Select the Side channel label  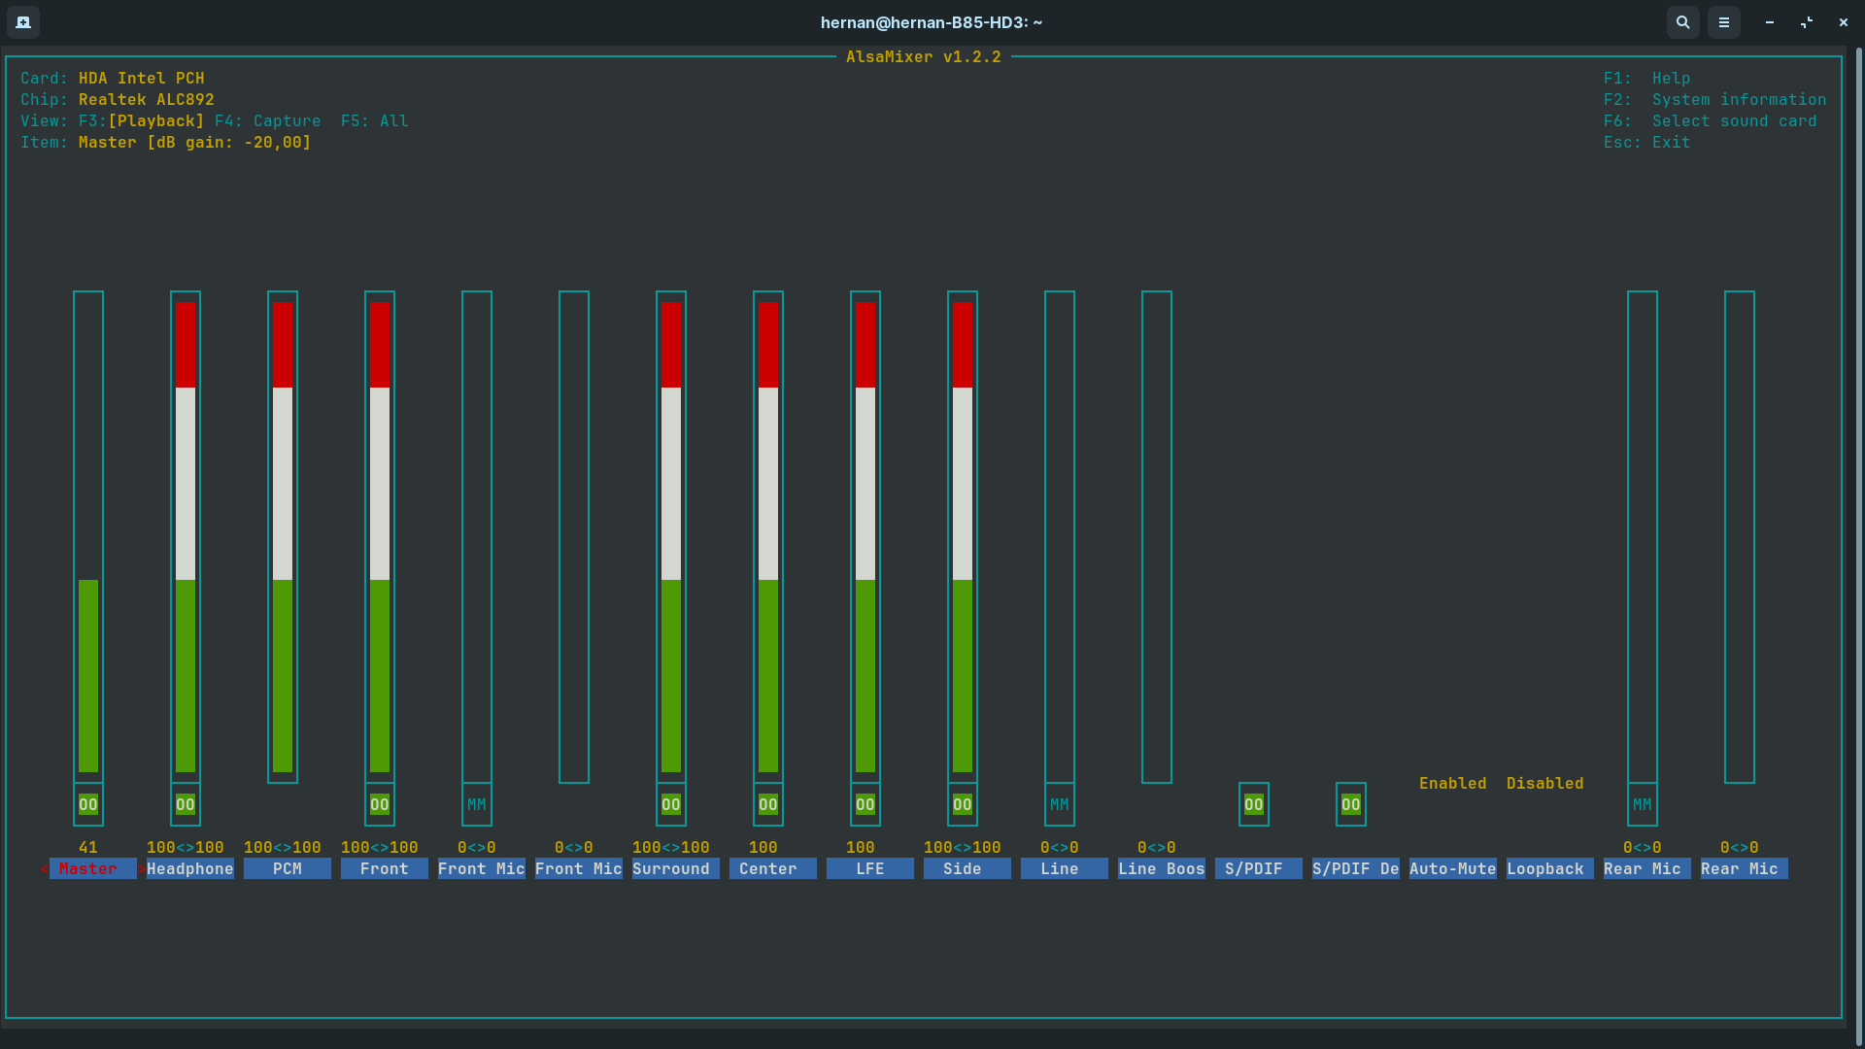967,868
